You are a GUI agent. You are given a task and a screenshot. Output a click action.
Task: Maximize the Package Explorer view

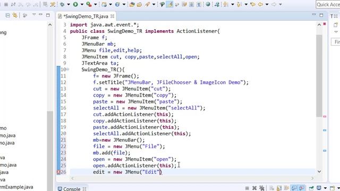pyautogui.click(x=48, y=15)
